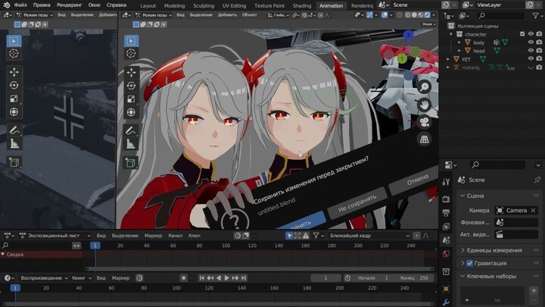545x307 pixels.
Task: Open the Воспроизведение dropdown
Action: [x=44, y=277]
